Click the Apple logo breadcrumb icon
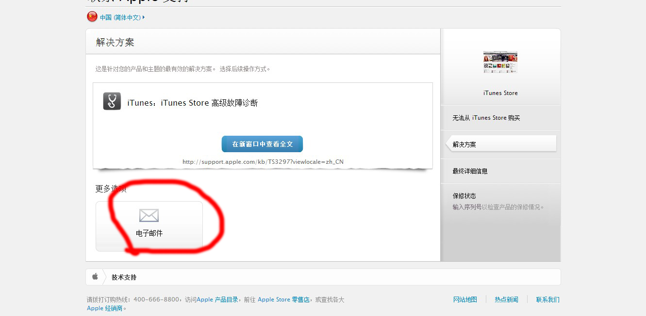 click(x=95, y=277)
